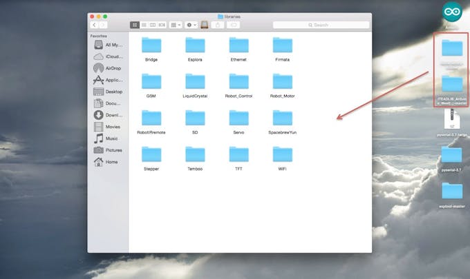Image resolution: width=470 pixels, height=279 pixels.
Task: Select the SpacebrewYun folder
Action: [x=283, y=118]
